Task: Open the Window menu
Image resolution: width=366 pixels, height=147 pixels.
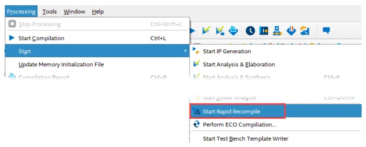Action: 74,11
